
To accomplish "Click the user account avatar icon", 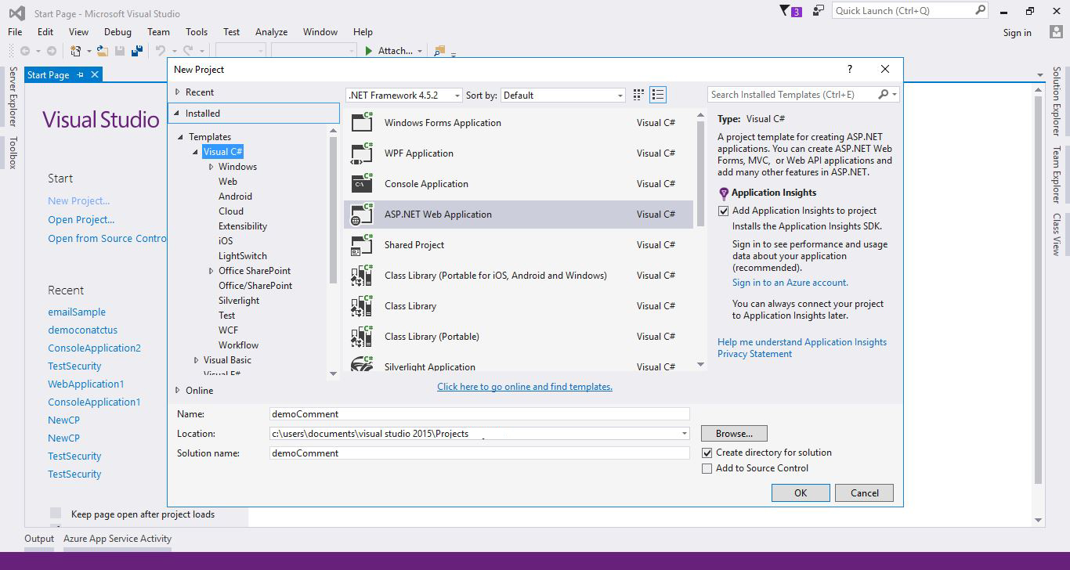I will pos(1056,31).
